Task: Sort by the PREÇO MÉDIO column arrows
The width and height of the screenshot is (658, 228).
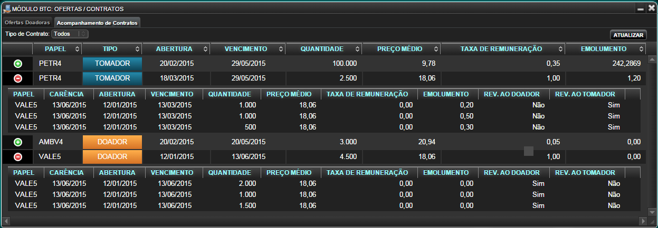Action: click(x=436, y=49)
